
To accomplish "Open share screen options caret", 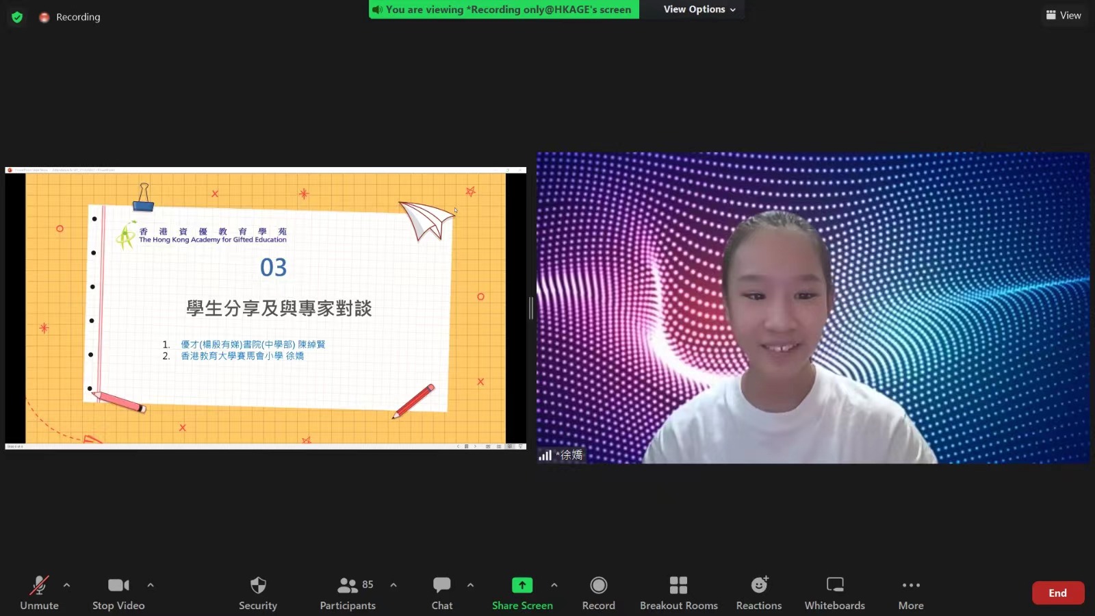I will pos(554,585).
